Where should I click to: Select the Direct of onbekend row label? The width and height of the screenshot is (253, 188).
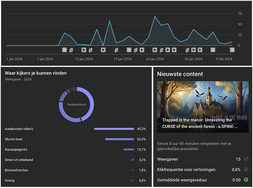pyautogui.click(x=19, y=160)
